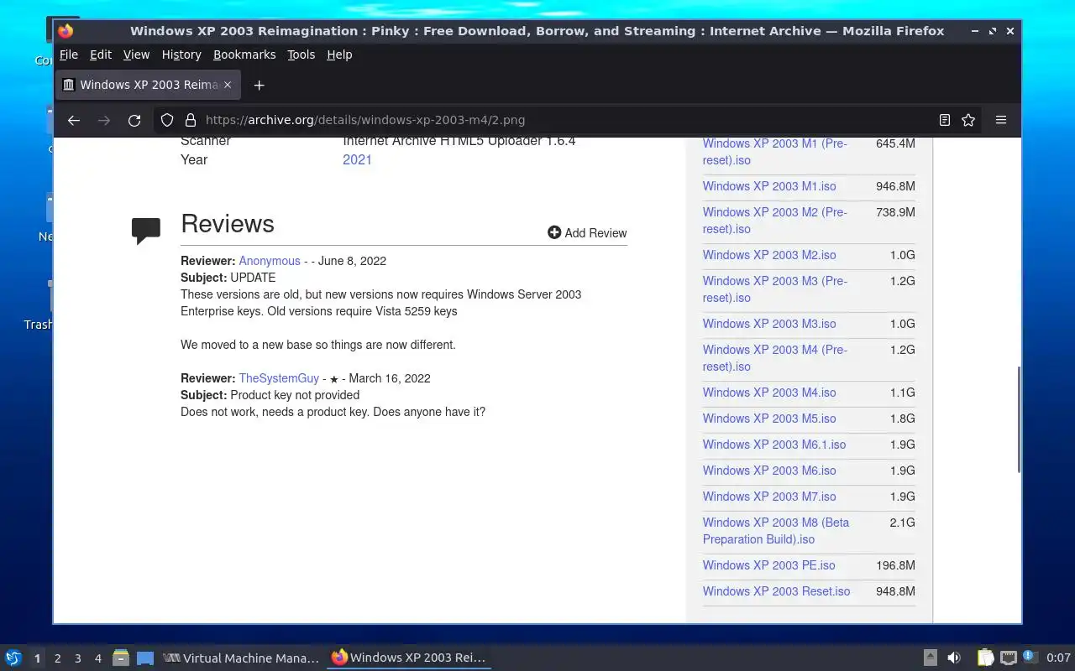Viewport: 1075px width, 671px height.
Task: Click the Firefox logo in title bar
Action: 66,31
